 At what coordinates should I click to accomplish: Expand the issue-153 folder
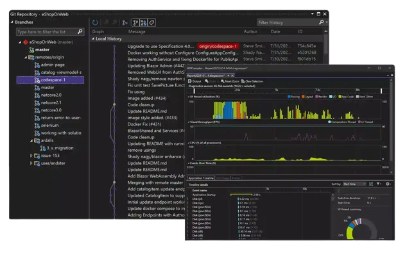tap(31, 156)
